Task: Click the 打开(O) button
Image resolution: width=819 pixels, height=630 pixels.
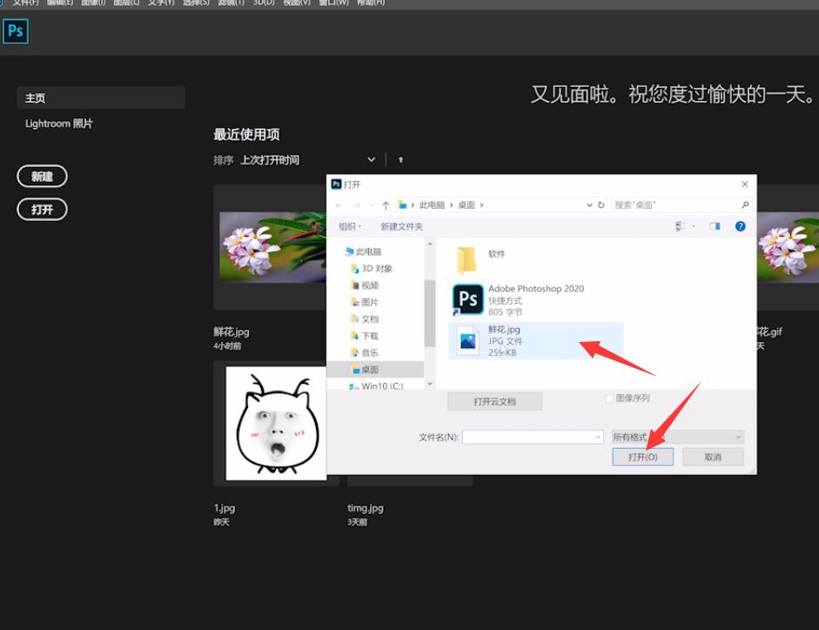Action: (x=642, y=457)
